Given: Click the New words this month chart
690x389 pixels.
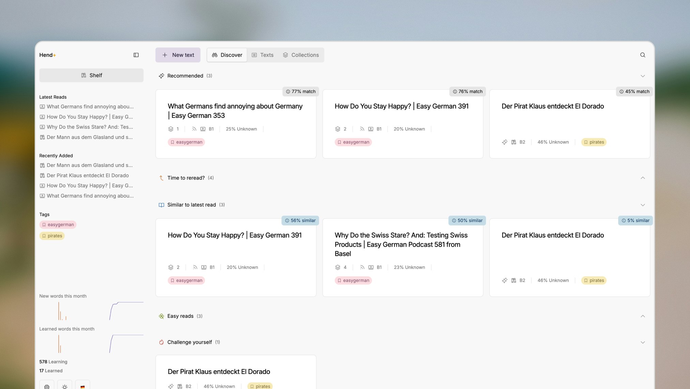Looking at the screenshot, I should pyautogui.click(x=91, y=311).
